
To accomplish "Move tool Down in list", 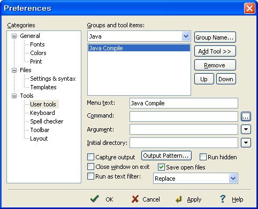I will click(x=226, y=79).
